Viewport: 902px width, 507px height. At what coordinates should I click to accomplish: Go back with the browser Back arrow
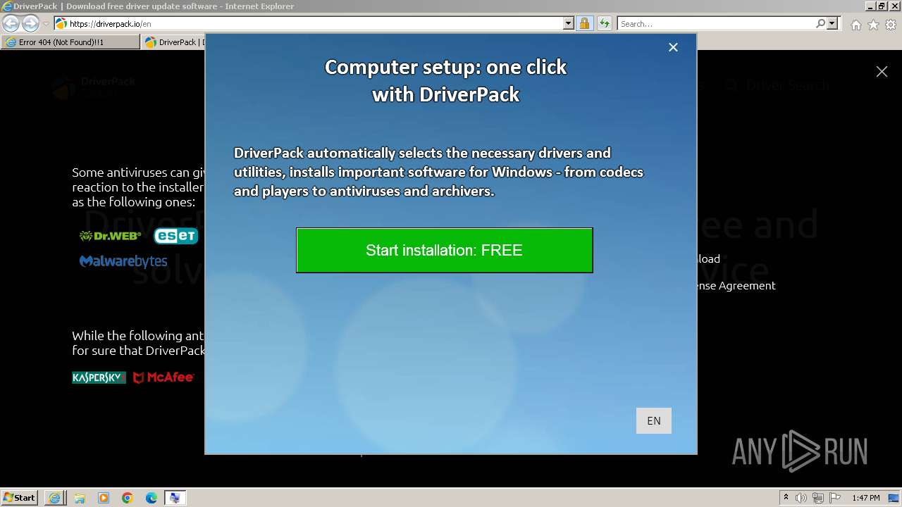11,23
